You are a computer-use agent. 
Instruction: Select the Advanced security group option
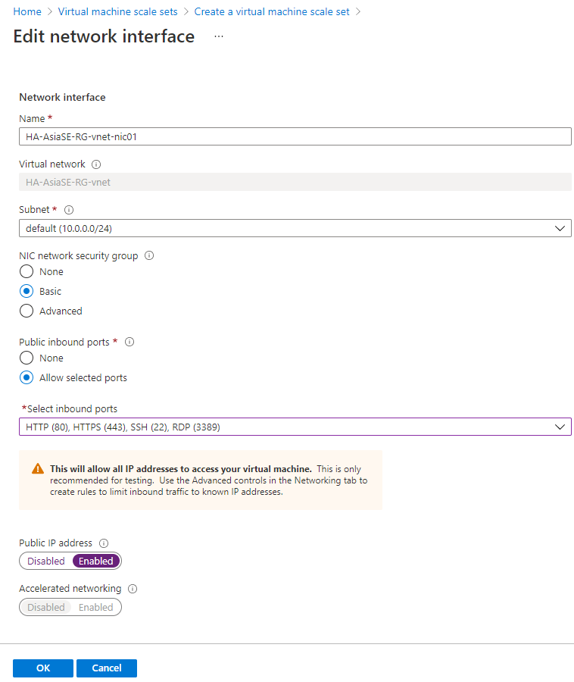tap(27, 311)
